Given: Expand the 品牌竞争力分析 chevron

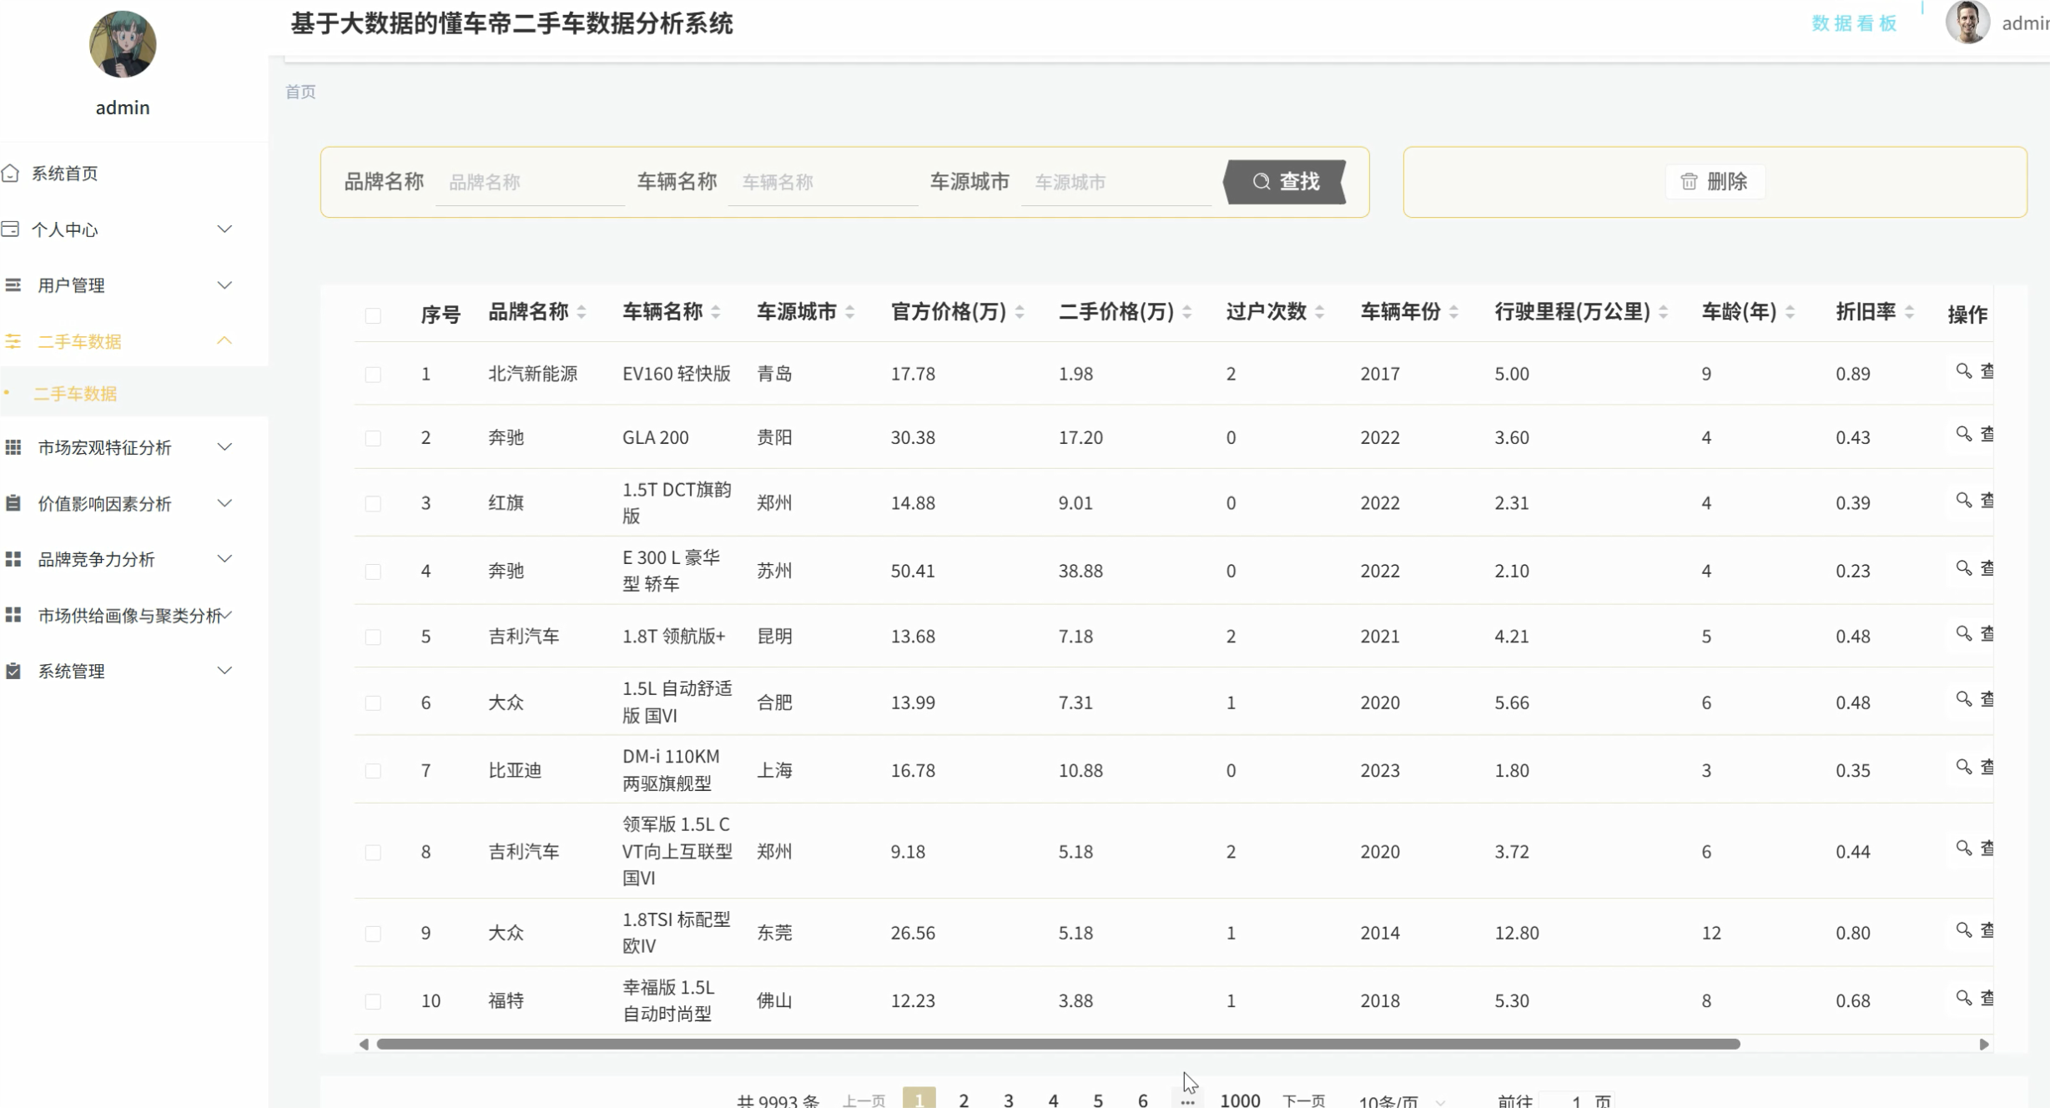Looking at the screenshot, I should pos(224,559).
